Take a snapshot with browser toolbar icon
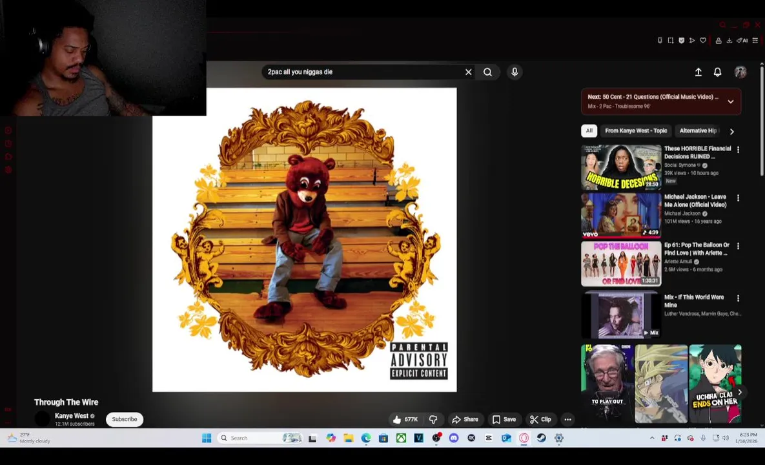This screenshot has height=465, width=765. click(670, 41)
